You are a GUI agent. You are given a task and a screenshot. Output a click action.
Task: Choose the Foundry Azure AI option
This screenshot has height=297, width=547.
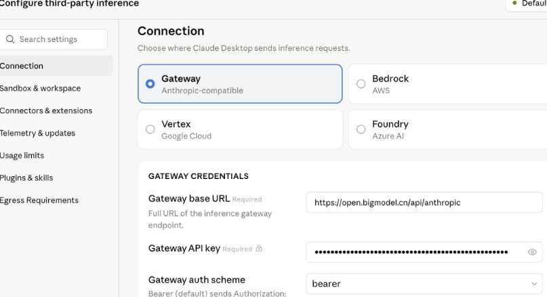coord(448,130)
